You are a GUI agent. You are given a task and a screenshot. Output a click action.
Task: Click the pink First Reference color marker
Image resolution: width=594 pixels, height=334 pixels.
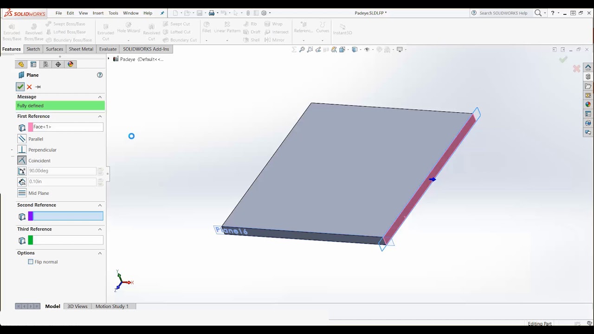[x=31, y=127]
